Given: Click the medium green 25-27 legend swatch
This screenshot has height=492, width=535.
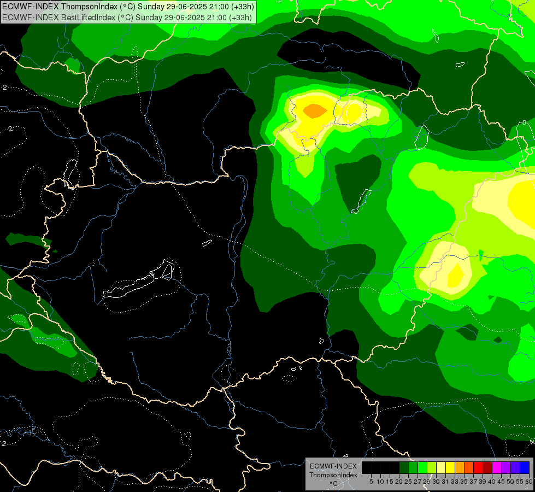Looking at the screenshot, I should pos(413,467).
